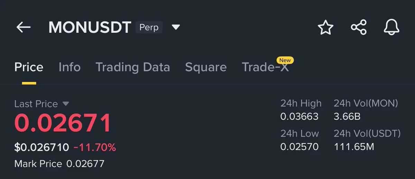Open price alerts via bell icon
This screenshot has width=415, height=179.
click(391, 27)
